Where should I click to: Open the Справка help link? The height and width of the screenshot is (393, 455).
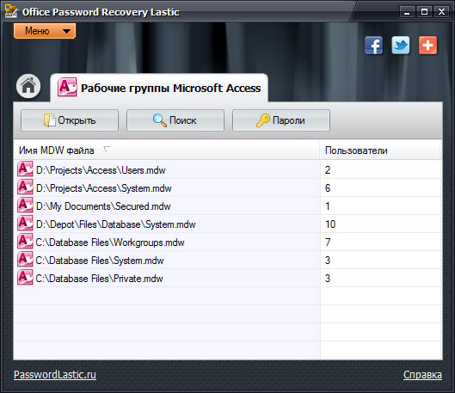coord(422,375)
